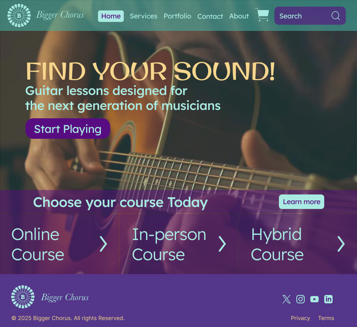Open the YouTube channel icon
This screenshot has width=357, height=327.
(x=314, y=299)
